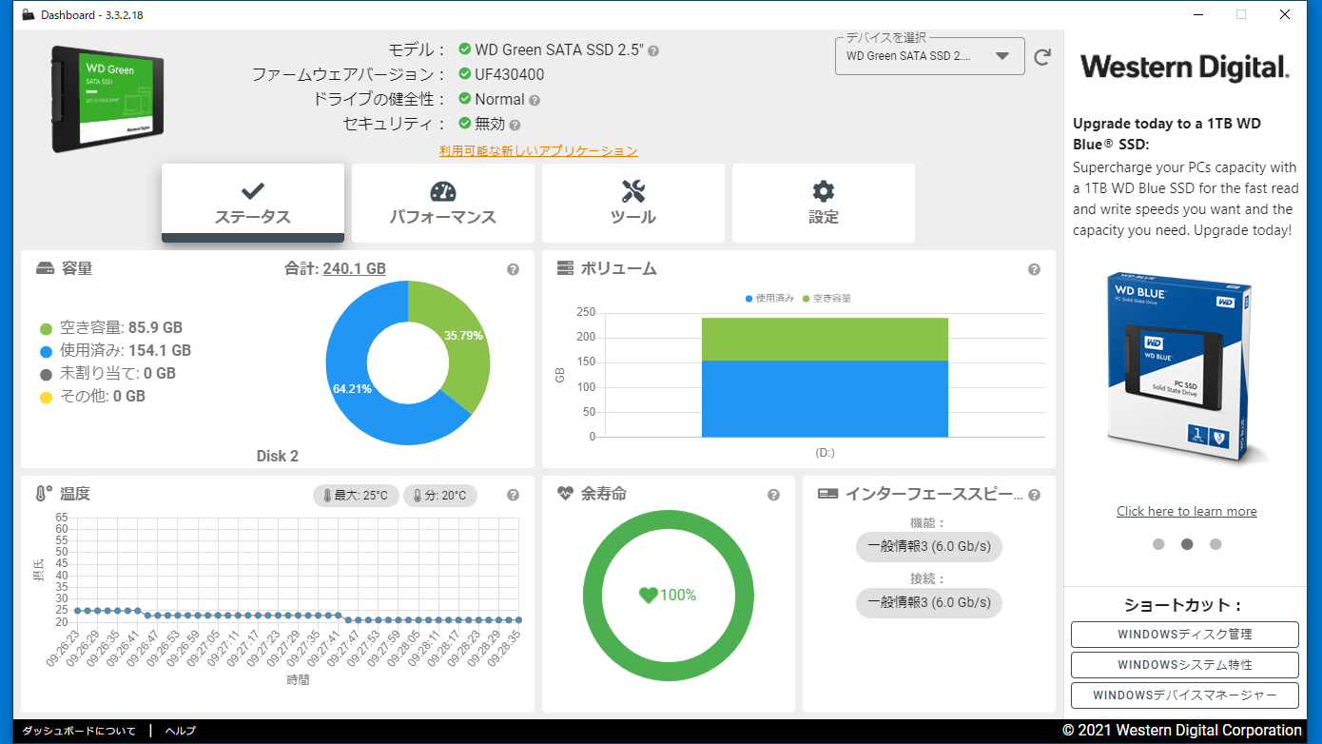Open the デバイスを選択 device dropdown

click(930, 56)
